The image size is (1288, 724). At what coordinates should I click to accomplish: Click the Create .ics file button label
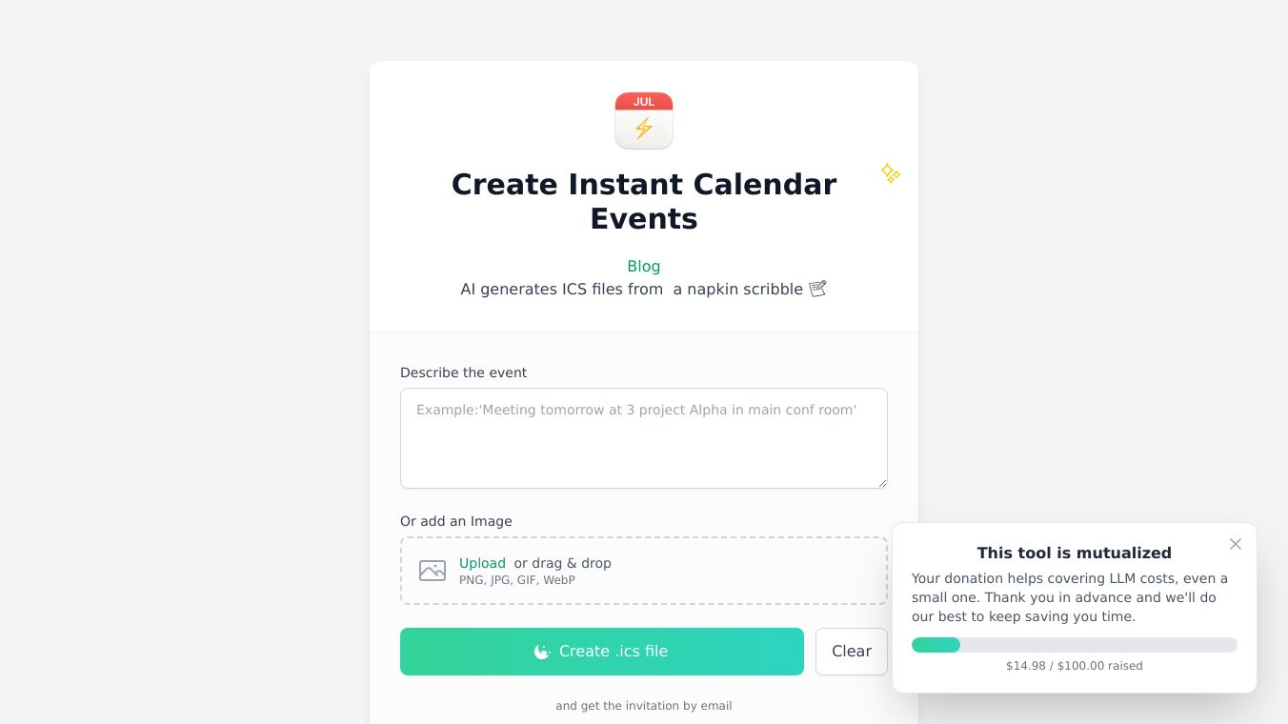[x=614, y=652]
